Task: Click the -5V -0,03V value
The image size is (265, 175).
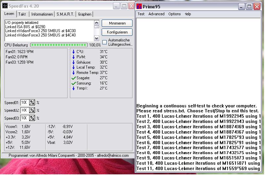Action: coord(68,132)
